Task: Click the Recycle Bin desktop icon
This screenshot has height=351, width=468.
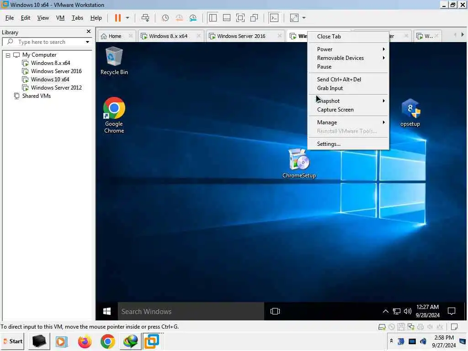Action: pyautogui.click(x=114, y=61)
